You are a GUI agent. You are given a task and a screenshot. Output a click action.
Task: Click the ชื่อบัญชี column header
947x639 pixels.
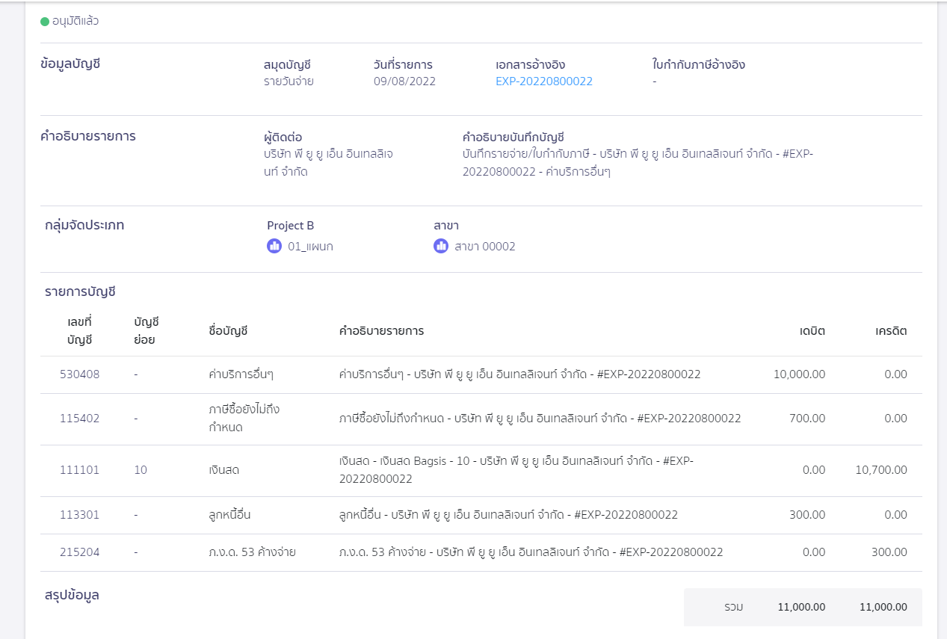click(228, 330)
